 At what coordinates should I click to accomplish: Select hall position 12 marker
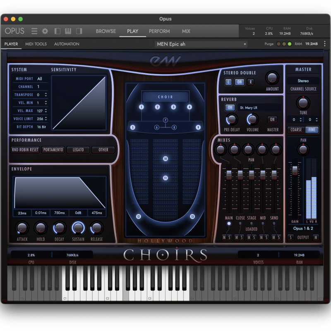click(x=138, y=216)
